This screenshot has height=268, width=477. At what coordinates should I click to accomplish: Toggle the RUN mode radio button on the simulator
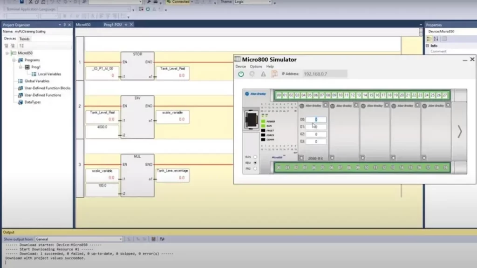pos(255,157)
